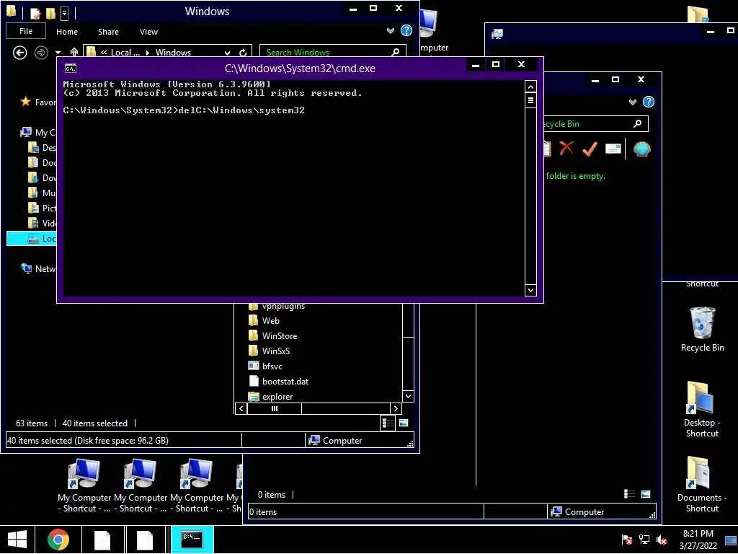Switch to details view in Windows explorer
This screenshot has width=738, height=554.
[x=388, y=423]
